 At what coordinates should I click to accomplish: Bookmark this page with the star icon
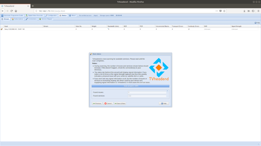(x=224, y=11)
